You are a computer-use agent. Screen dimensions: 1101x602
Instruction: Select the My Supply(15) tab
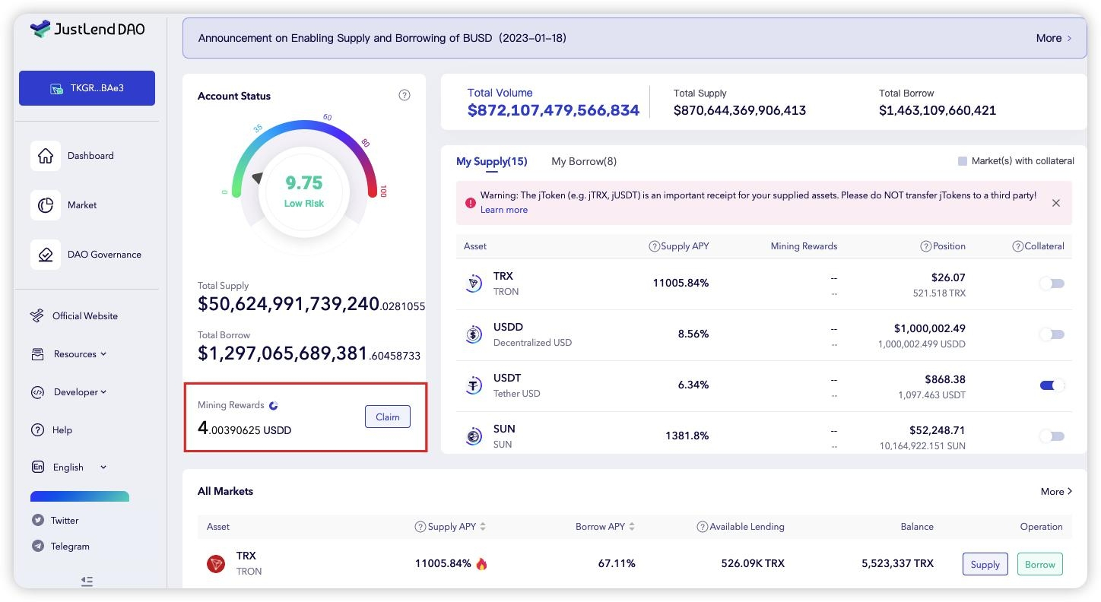pyautogui.click(x=491, y=161)
